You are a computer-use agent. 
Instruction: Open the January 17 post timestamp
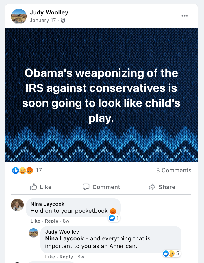click(x=43, y=20)
